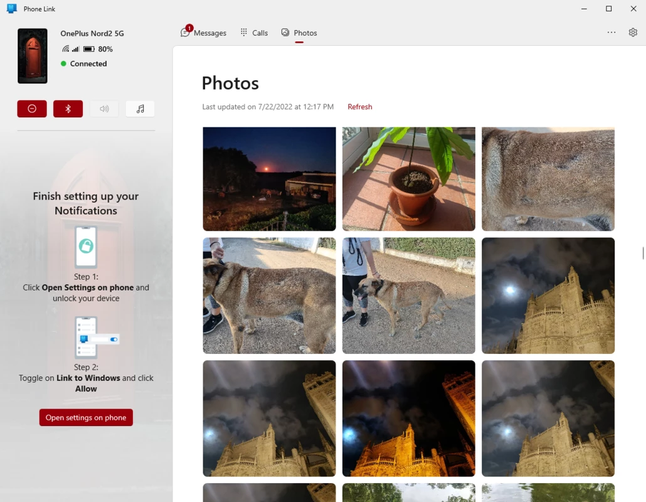Screen dimensions: 646x502
Task: Click Open settings on phone button
Action: (x=86, y=417)
